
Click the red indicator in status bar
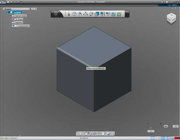177,138
